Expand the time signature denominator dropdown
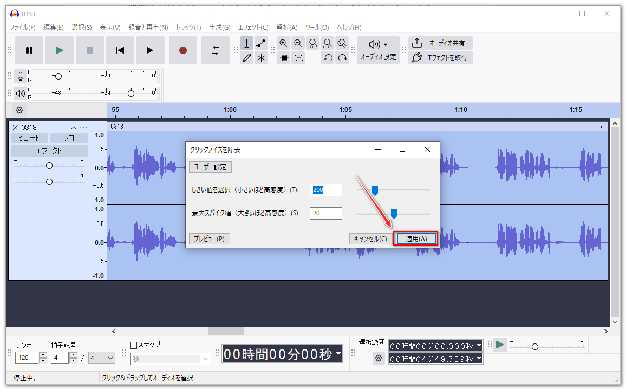This screenshot has width=626, height=390. click(102, 358)
